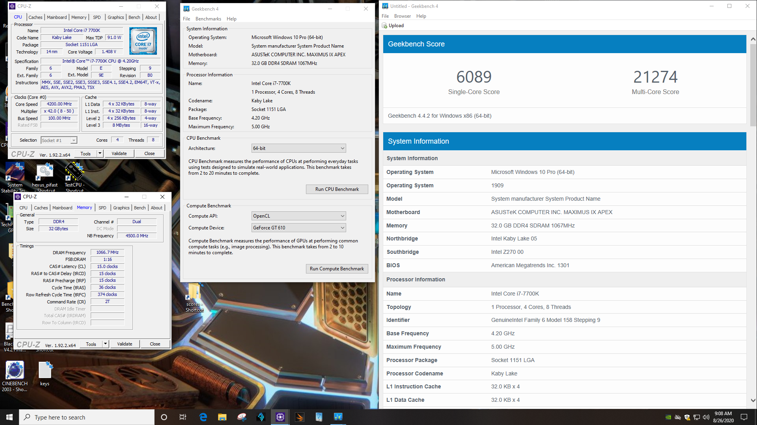This screenshot has height=425, width=757.
Task: Open the notification center icon
Action: coord(744,417)
